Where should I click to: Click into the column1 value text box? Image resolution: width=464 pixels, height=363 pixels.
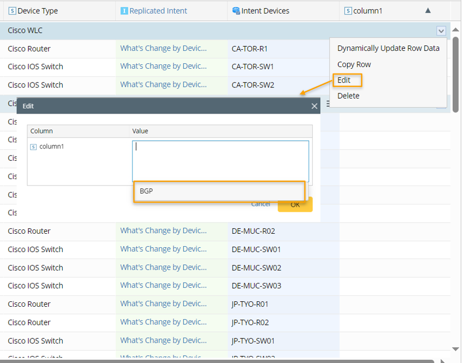click(220, 161)
